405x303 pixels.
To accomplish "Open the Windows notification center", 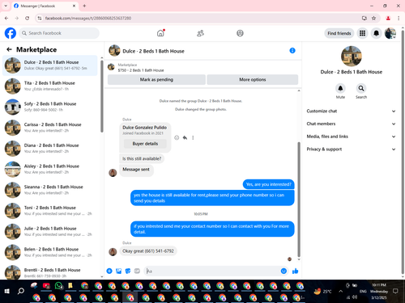I will point(395,291).
